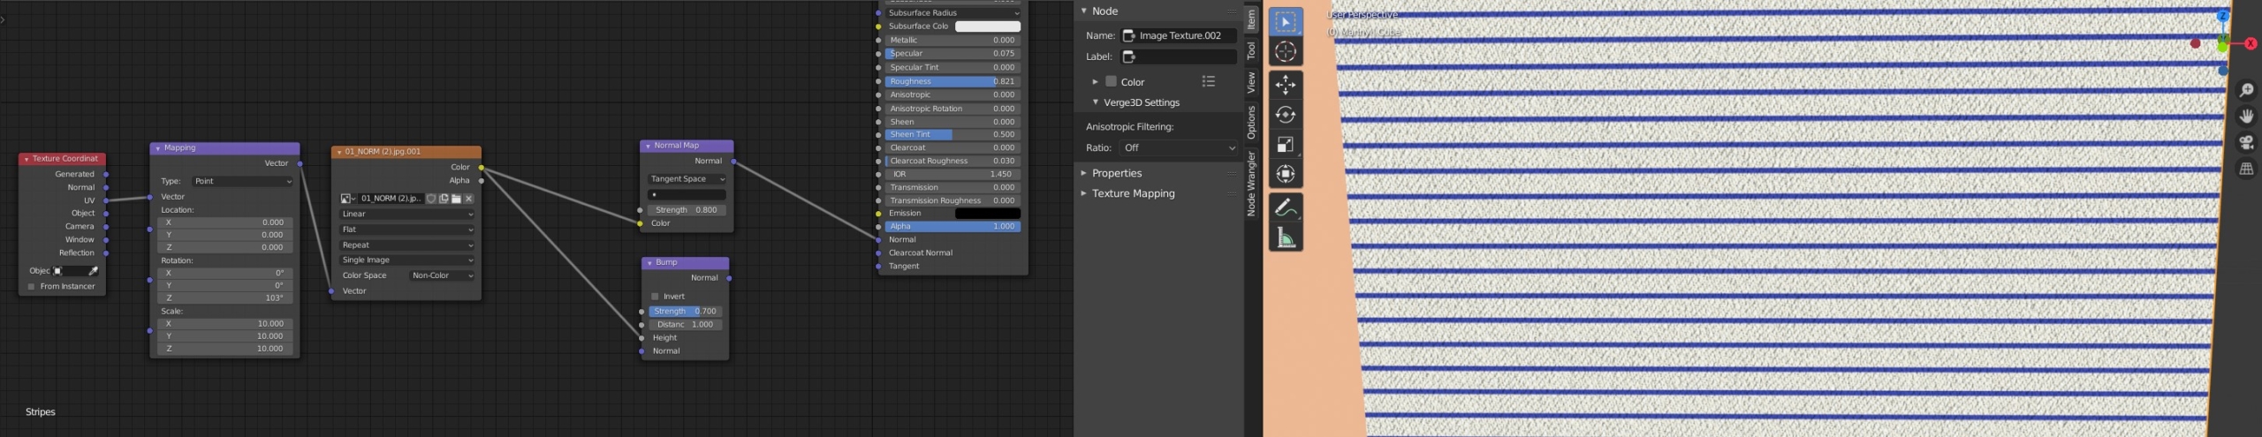
Task: Select the Annotate pencil tool
Action: click(1286, 207)
